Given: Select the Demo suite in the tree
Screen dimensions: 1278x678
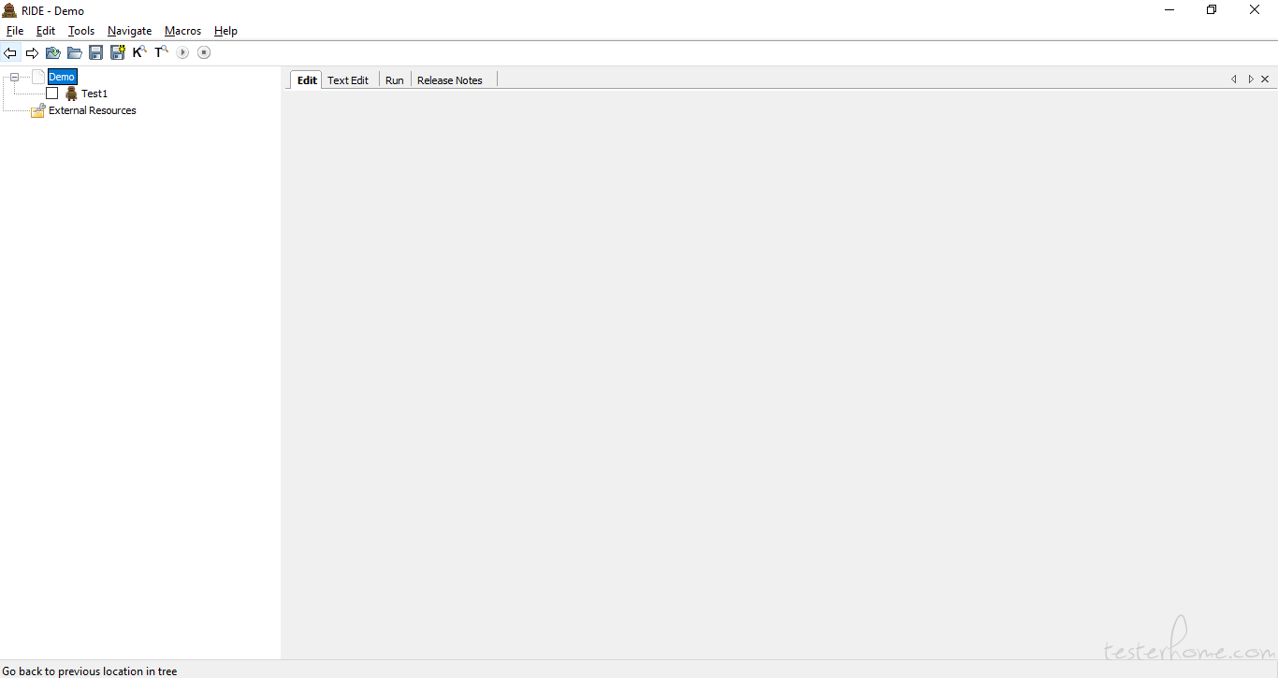Looking at the screenshot, I should 62,77.
